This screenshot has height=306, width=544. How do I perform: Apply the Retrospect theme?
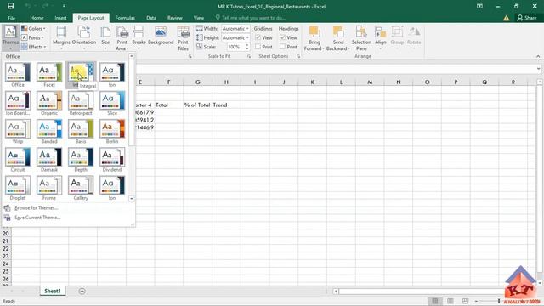[x=81, y=103]
